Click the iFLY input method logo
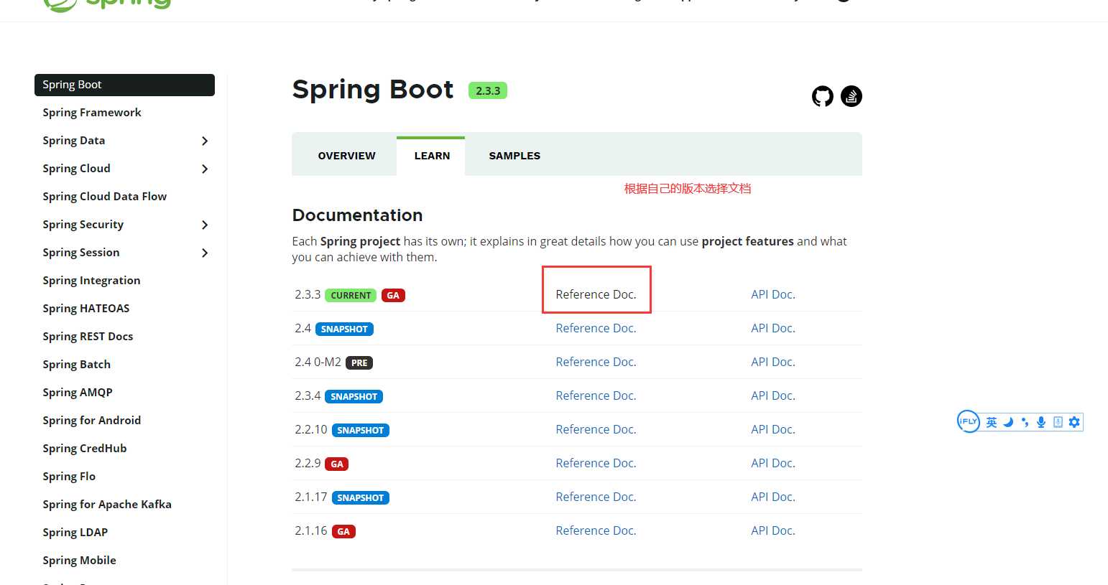 969,421
